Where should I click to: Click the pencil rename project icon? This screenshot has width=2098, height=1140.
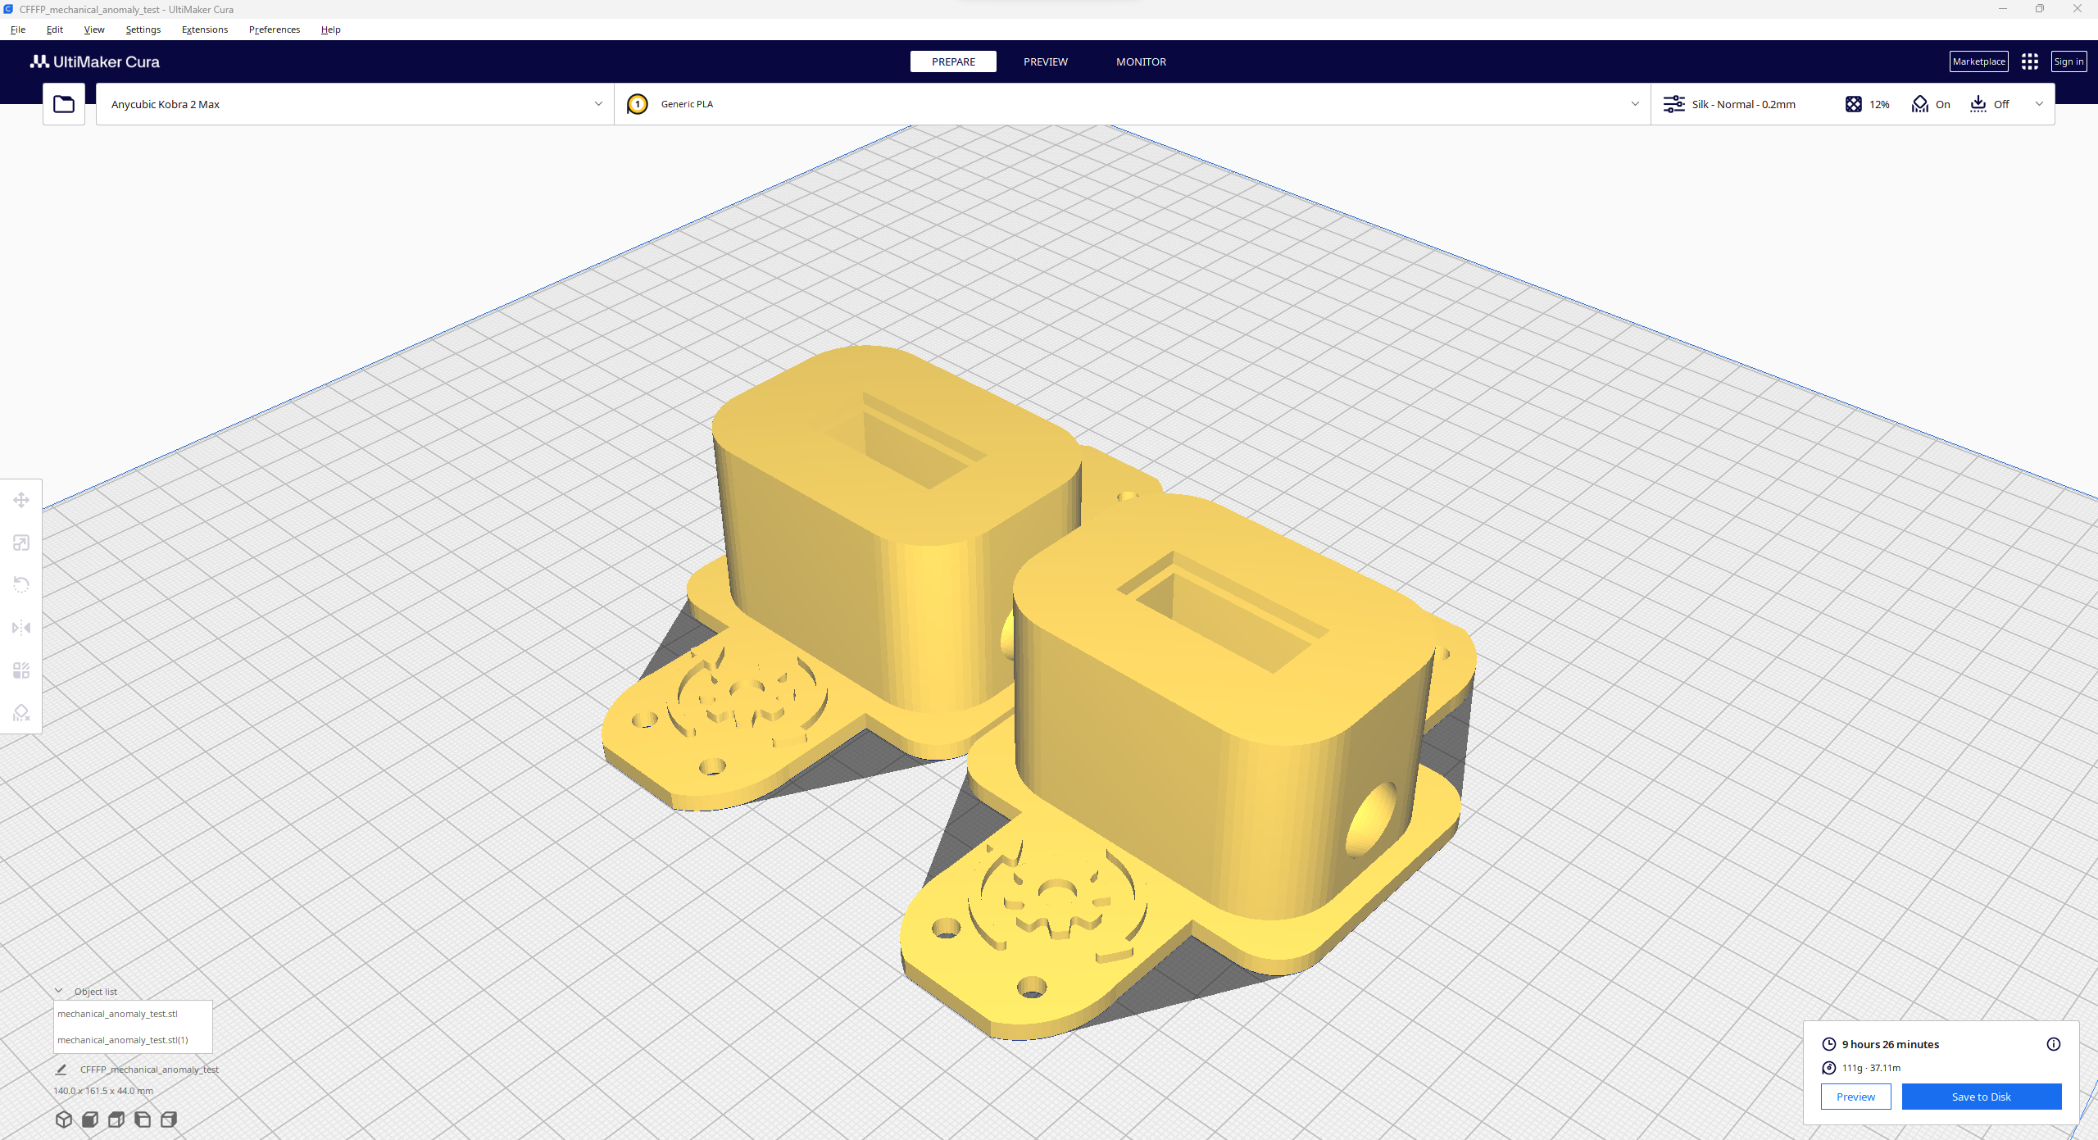[61, 1070]
